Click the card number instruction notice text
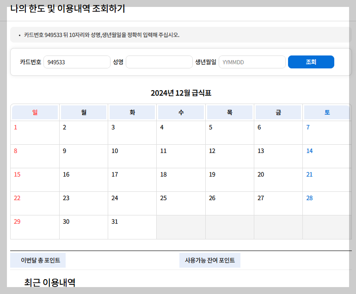This screenshot has height=294, width=356. coord(102,35)
